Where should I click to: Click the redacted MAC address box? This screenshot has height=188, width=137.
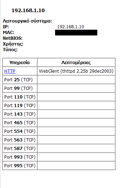click(76, 33)
